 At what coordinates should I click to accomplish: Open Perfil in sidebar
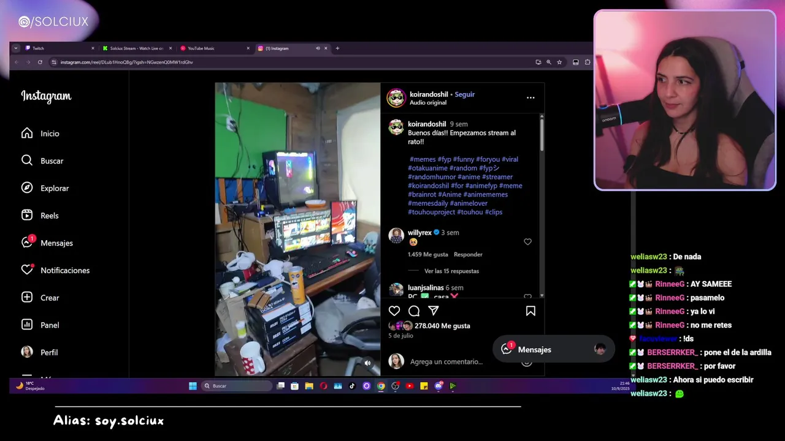pyautogui.click(x=39, y=352)
